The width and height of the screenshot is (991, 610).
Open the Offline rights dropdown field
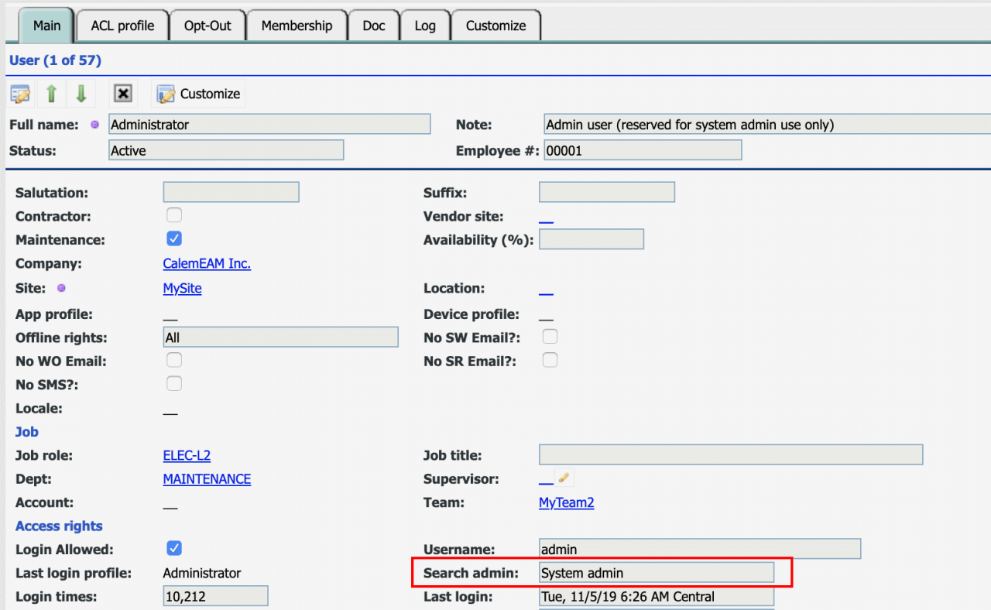pos(280,338)
